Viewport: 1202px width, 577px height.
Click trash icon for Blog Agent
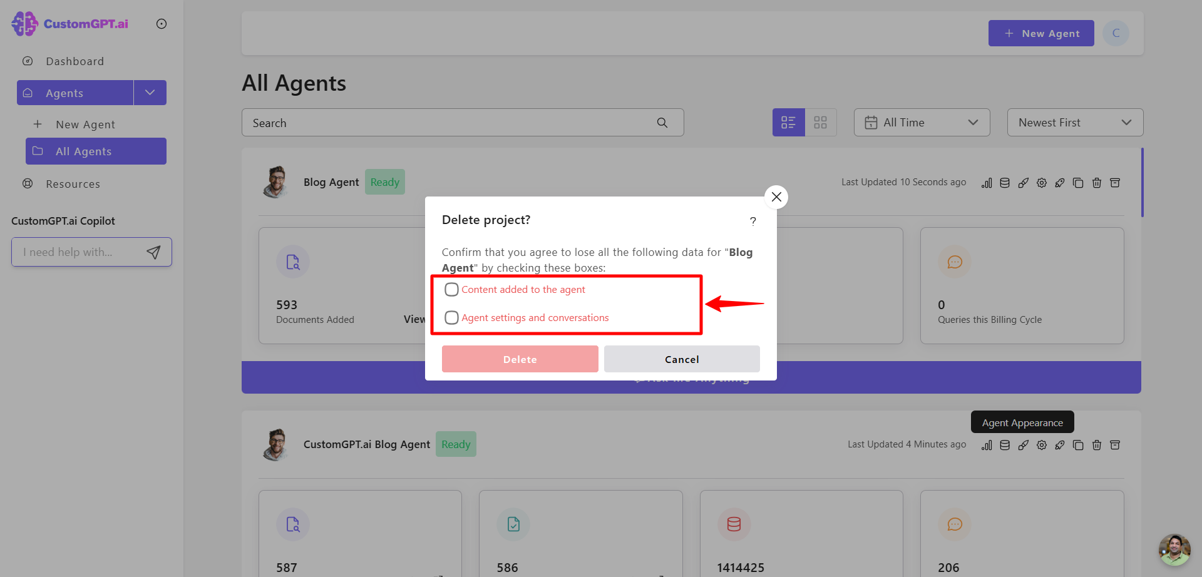[1097, 183]
